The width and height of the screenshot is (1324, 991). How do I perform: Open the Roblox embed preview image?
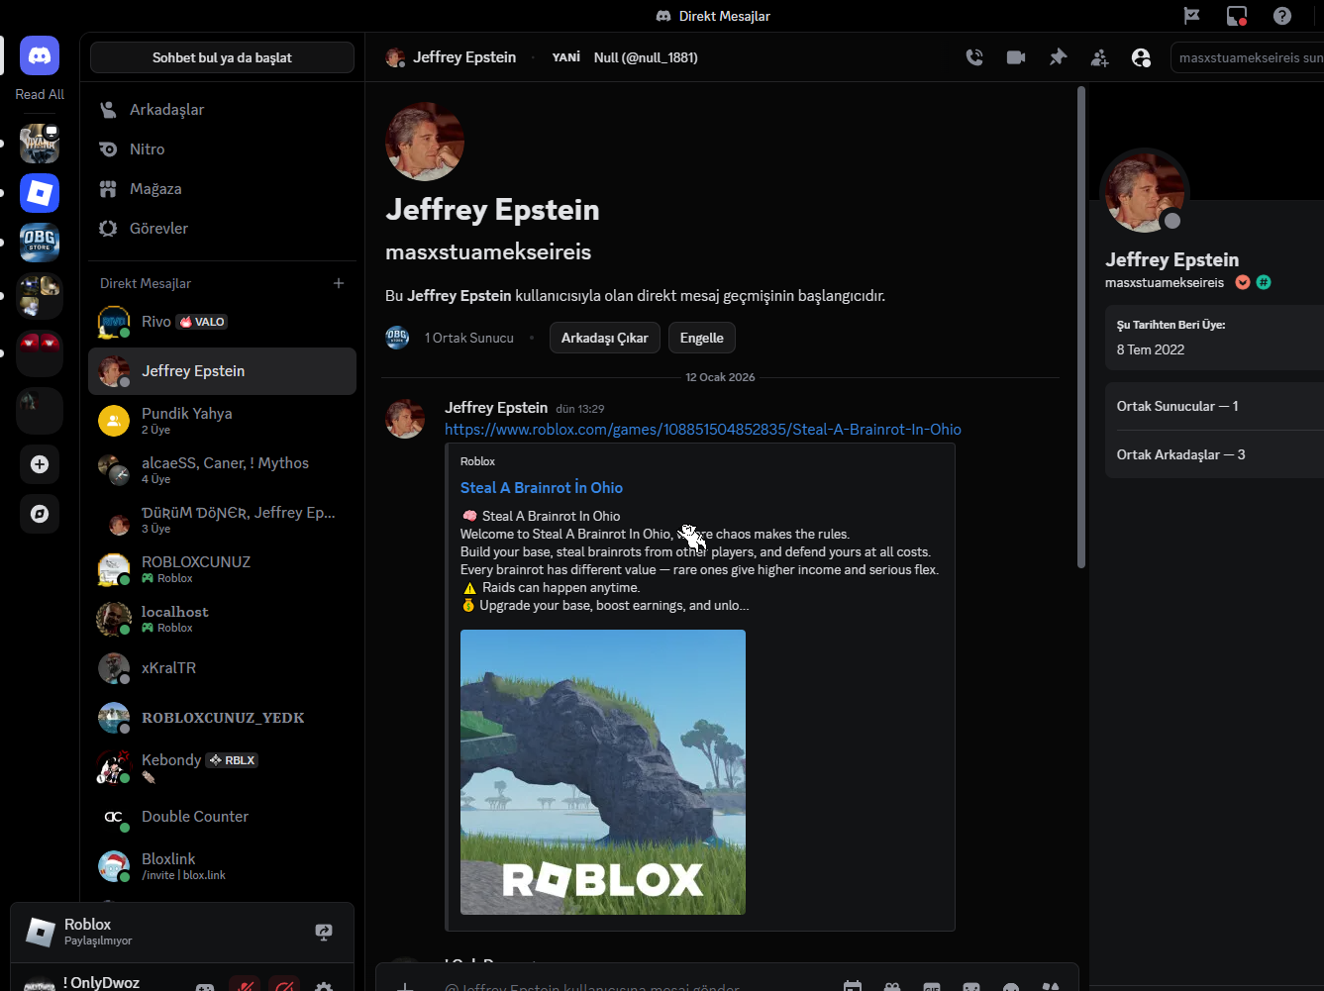[x=603, y=772]
